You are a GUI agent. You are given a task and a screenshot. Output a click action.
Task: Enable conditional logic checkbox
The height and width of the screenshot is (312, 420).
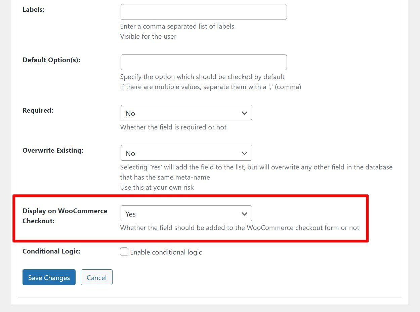pyautogui.click(x=124, y=252)
